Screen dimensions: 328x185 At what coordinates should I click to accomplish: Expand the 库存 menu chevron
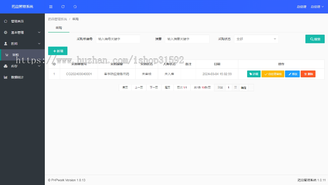coord(39,66)
